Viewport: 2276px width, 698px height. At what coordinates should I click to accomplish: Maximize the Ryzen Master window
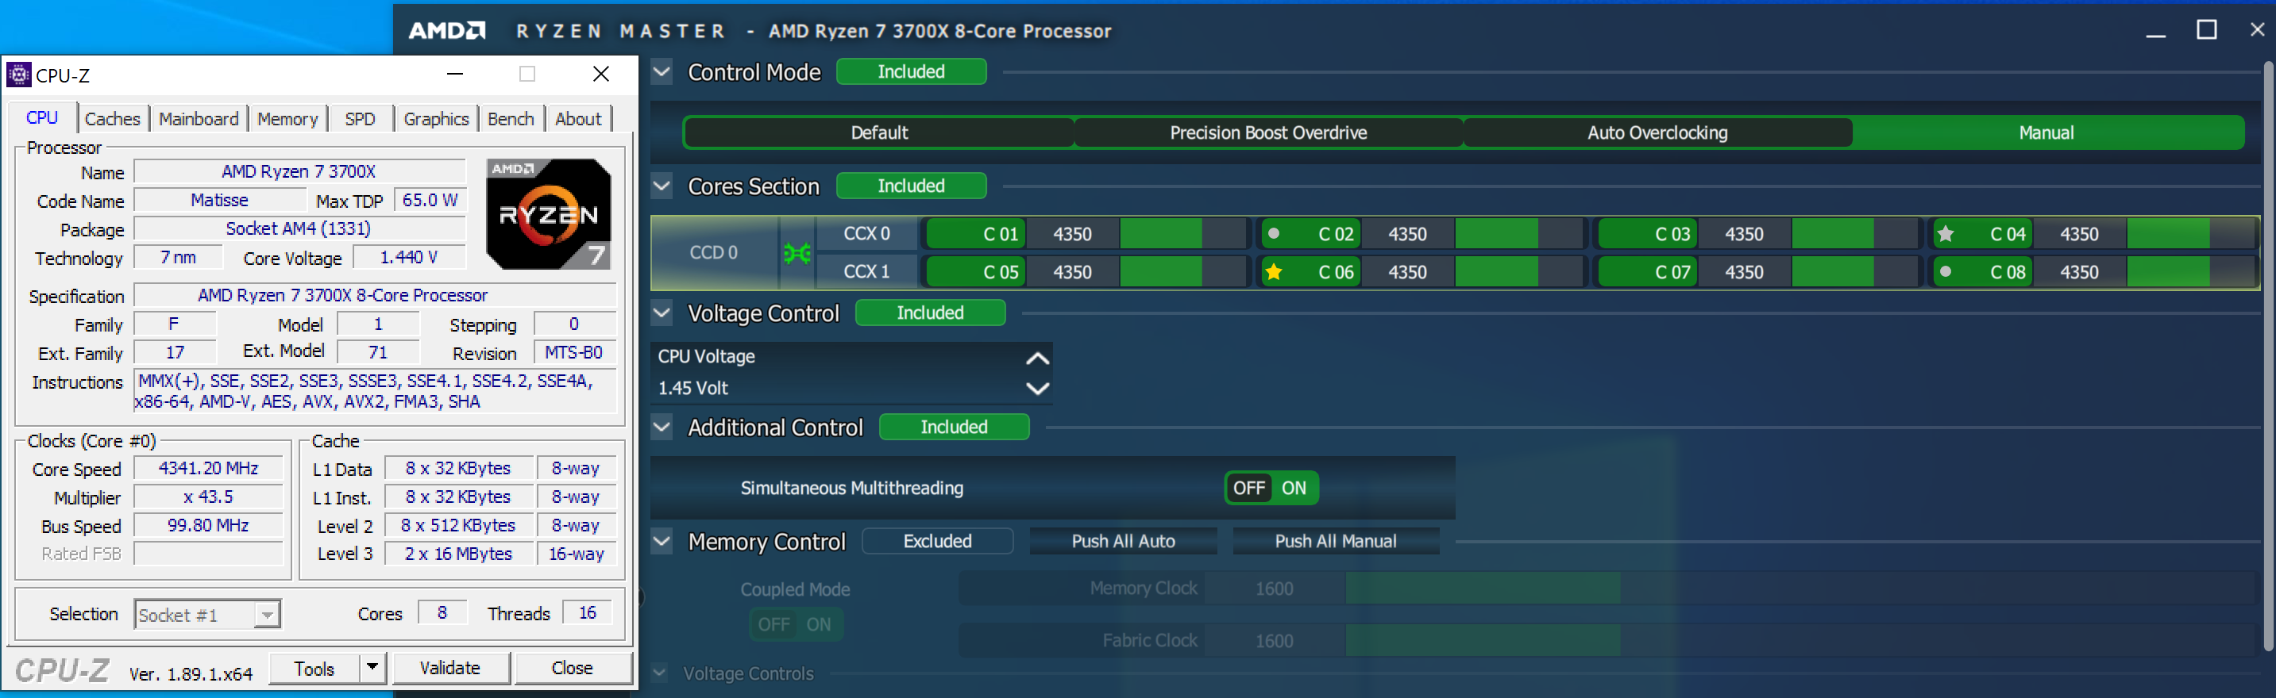2206,30
